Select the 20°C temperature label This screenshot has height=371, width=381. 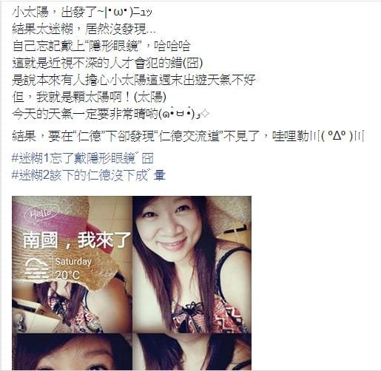pos(67,275)
